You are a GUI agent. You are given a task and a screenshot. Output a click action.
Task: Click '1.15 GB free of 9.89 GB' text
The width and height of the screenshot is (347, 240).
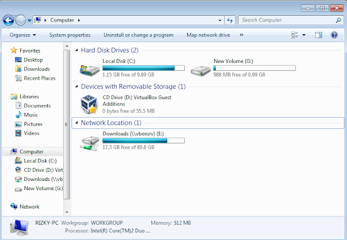click(128, 75)
